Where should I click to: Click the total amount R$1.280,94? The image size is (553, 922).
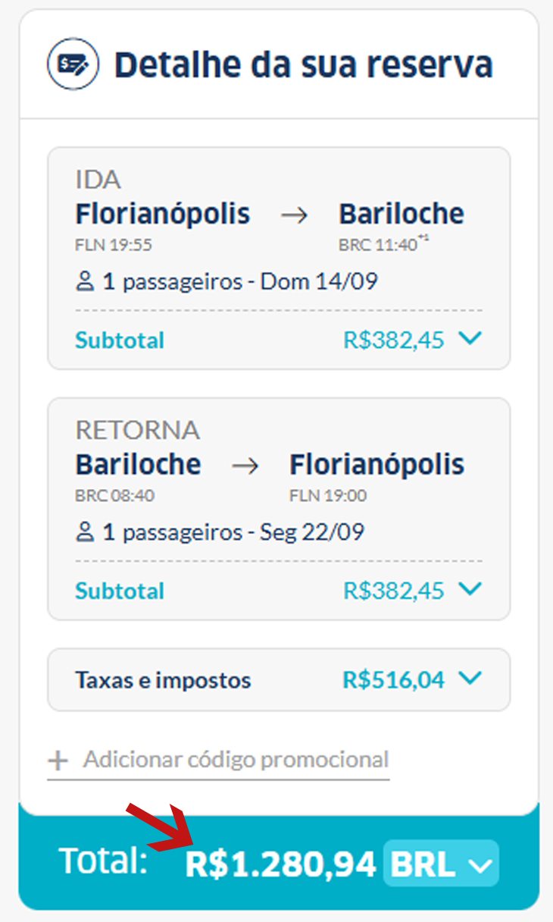pos(281,864)
